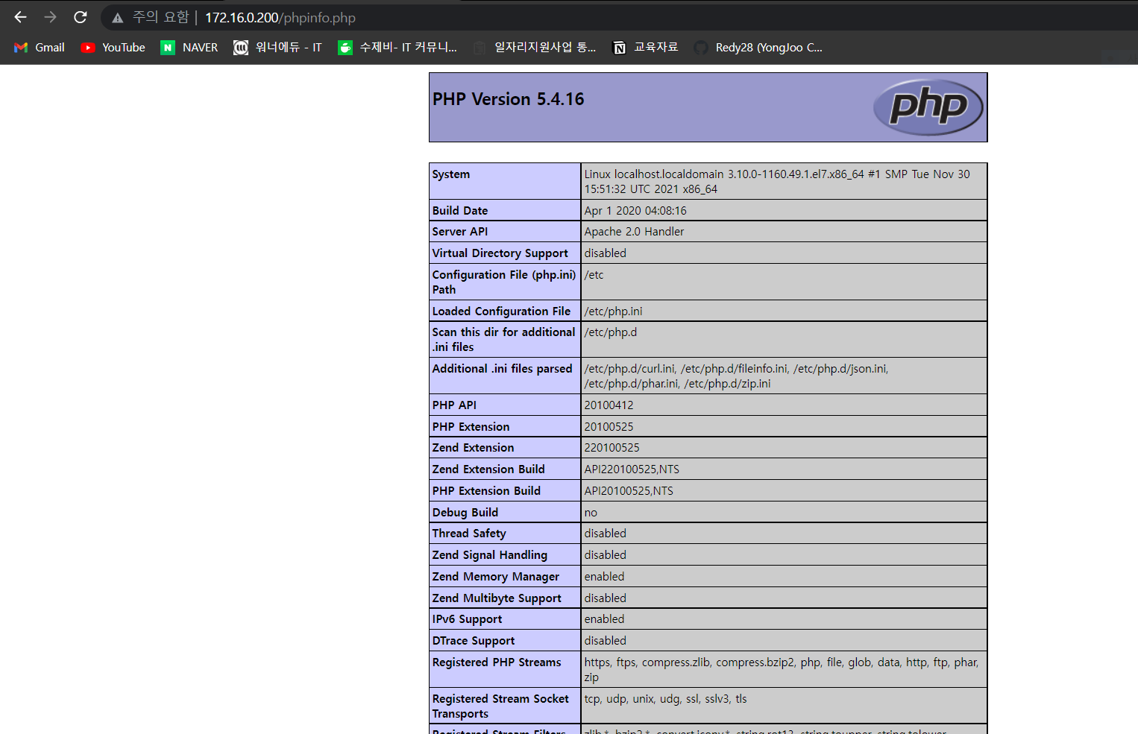Screen dimensions: 1138x734
Task: Click the Apr 1 2020 04:08:16 value
Action: (635, 211)
